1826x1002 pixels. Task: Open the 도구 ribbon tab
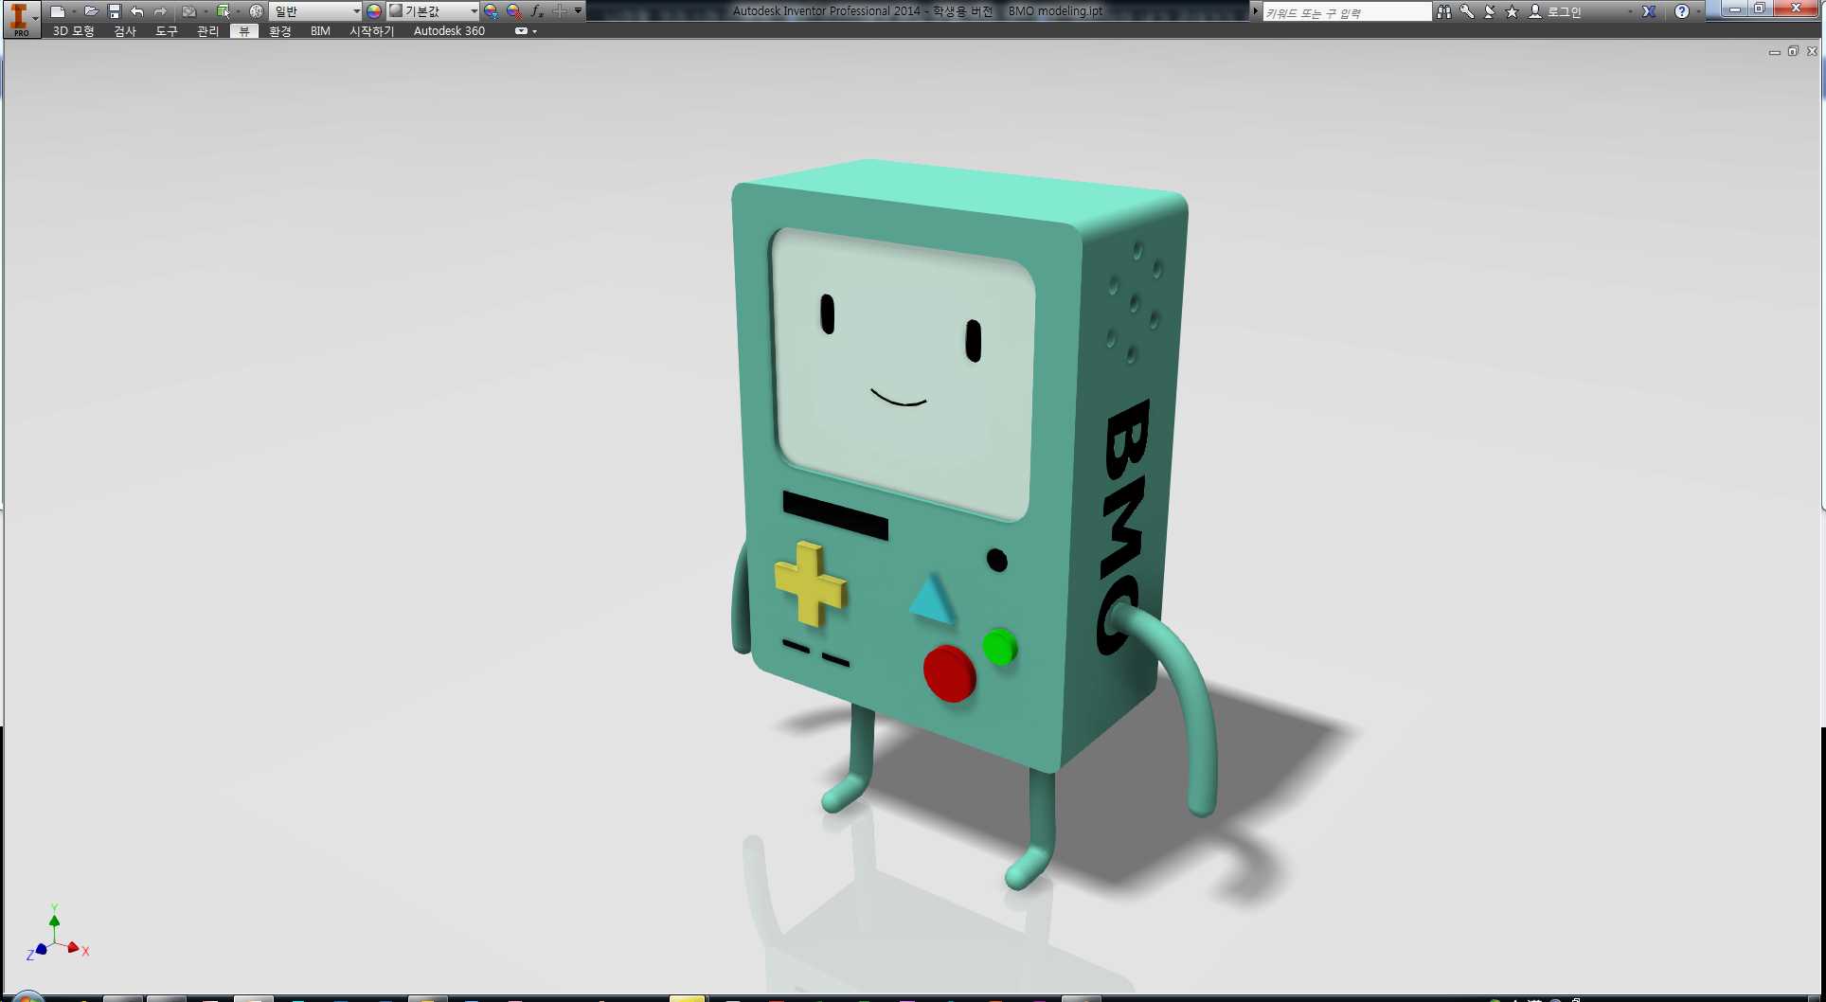[x=167, y=31]
